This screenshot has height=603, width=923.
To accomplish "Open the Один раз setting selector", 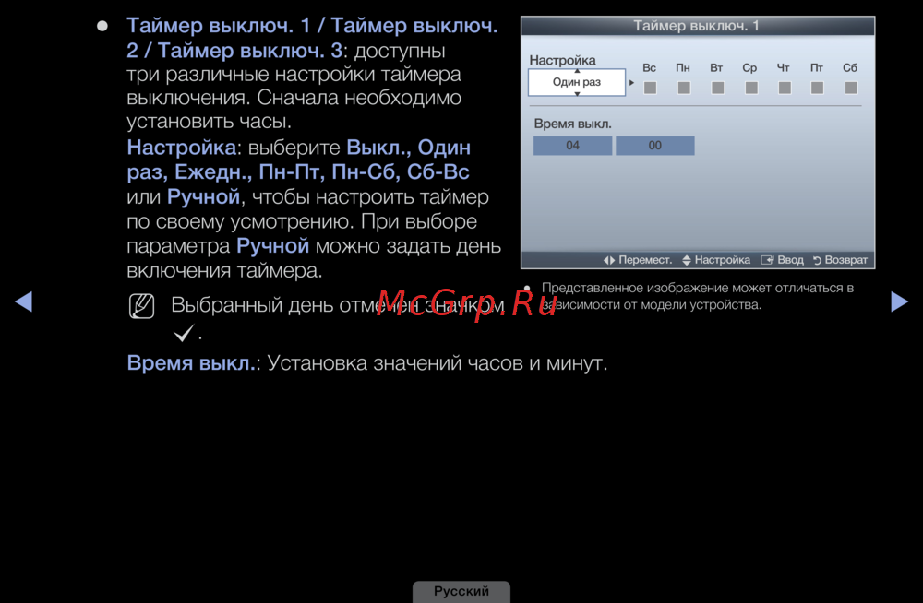I will (577, 83).
